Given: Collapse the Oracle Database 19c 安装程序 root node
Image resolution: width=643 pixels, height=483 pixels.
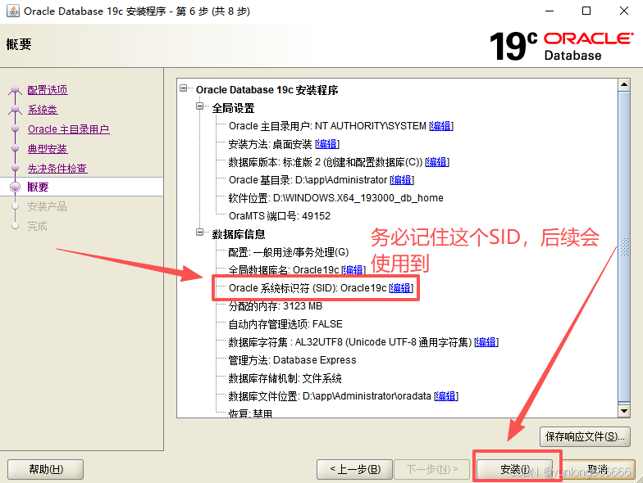Looking at the screenshot, I should pyautogui.click(x=184, y=88).
